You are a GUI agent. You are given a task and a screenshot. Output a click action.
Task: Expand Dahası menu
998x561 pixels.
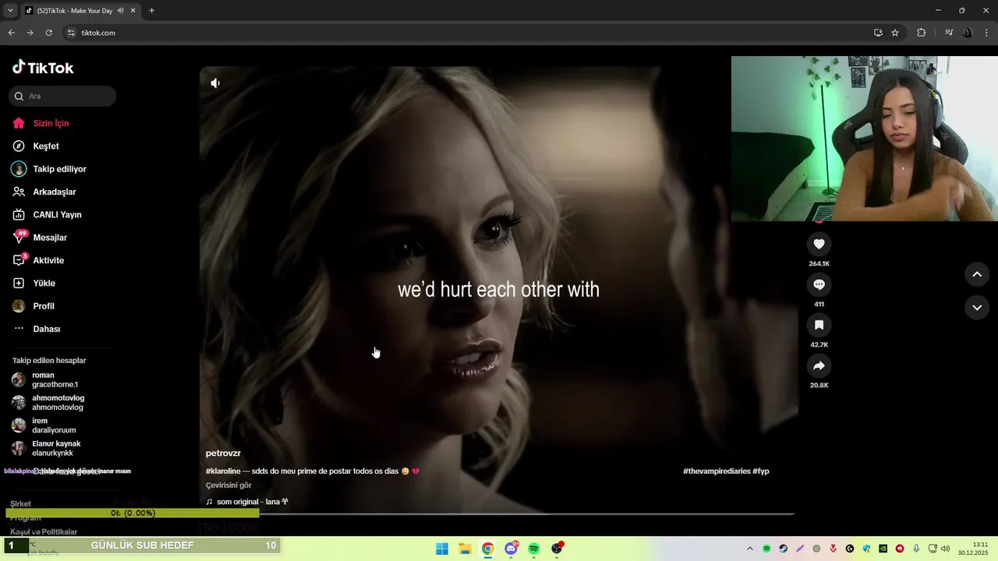(37, 329)
